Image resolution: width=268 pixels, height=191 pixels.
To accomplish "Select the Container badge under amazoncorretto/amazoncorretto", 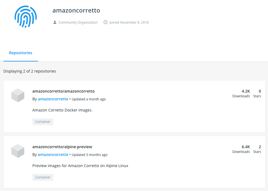I will (43, 121).
